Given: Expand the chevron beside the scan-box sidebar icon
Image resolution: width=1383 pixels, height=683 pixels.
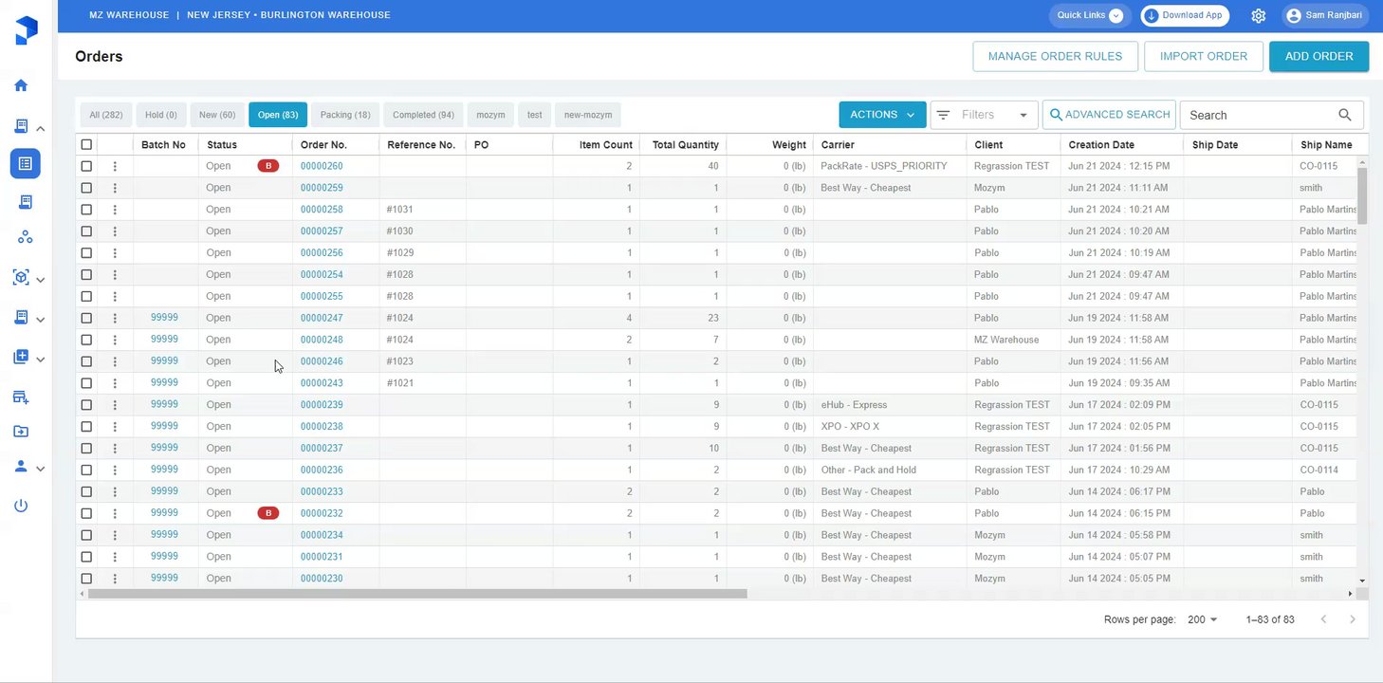Looking at the screenshot, I should (x=41, y=280).
